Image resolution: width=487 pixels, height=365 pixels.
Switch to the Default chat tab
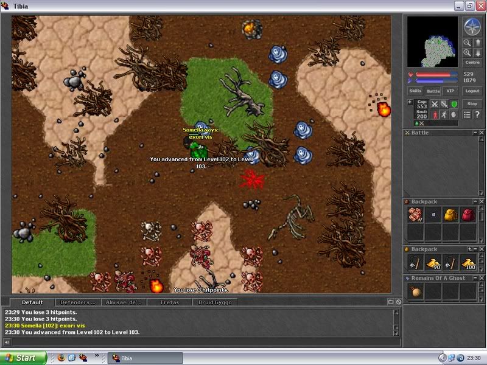point(32,302)
